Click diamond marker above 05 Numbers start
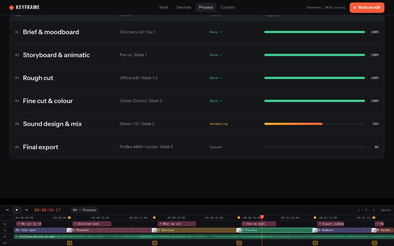Viewport: 394px width, 246px height. point(315,218)
